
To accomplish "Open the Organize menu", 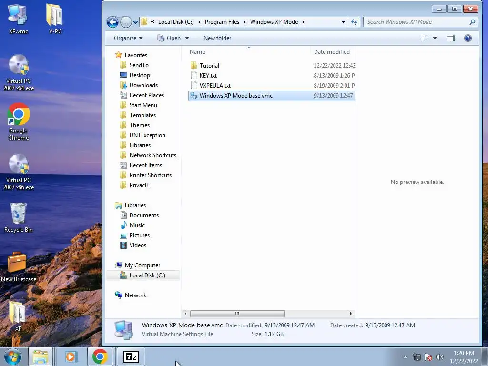I will click(x=128, y=38).
